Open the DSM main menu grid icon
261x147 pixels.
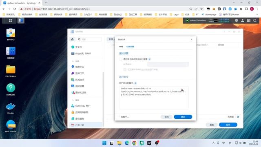tap(10, 20)
